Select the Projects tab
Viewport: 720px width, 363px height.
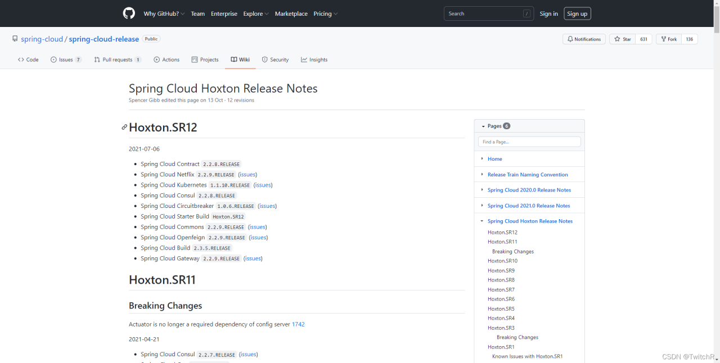pyautogui.click(x=205, y=60)
